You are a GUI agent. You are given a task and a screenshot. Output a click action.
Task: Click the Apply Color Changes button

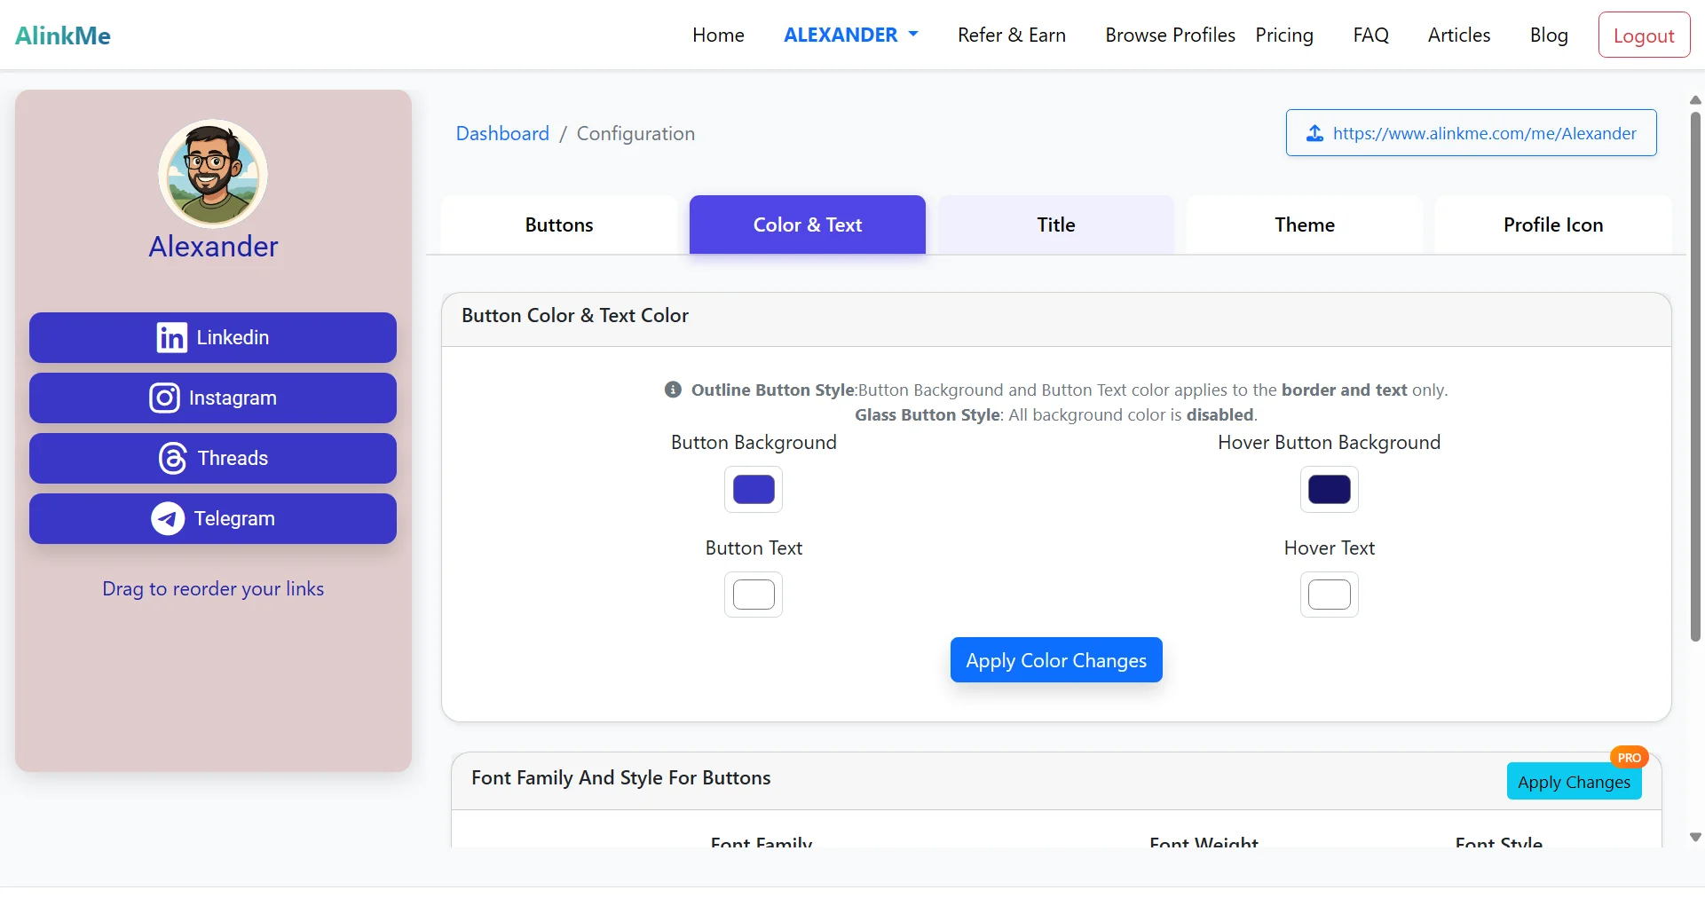coord(1055,659)
